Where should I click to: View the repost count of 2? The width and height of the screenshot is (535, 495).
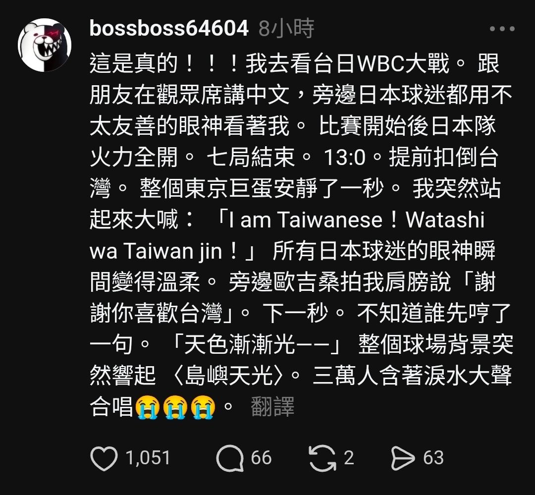pos(349,458)
